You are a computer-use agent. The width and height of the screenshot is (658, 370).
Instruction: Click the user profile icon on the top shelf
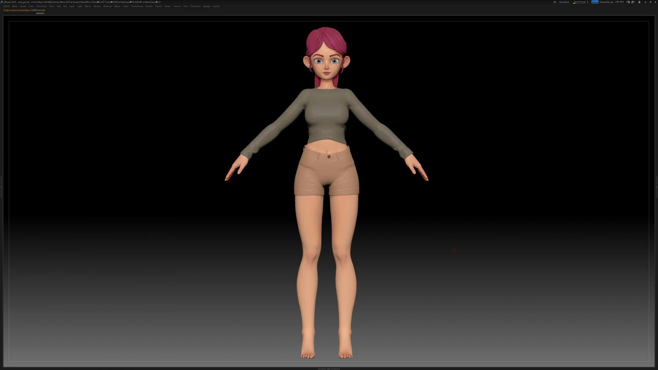click(x=645, y=2)
